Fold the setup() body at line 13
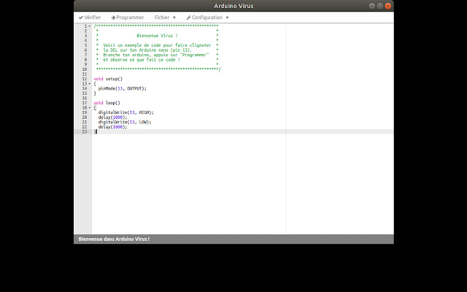The width and height of the screenshot is (467, 292). coord(90,83)
